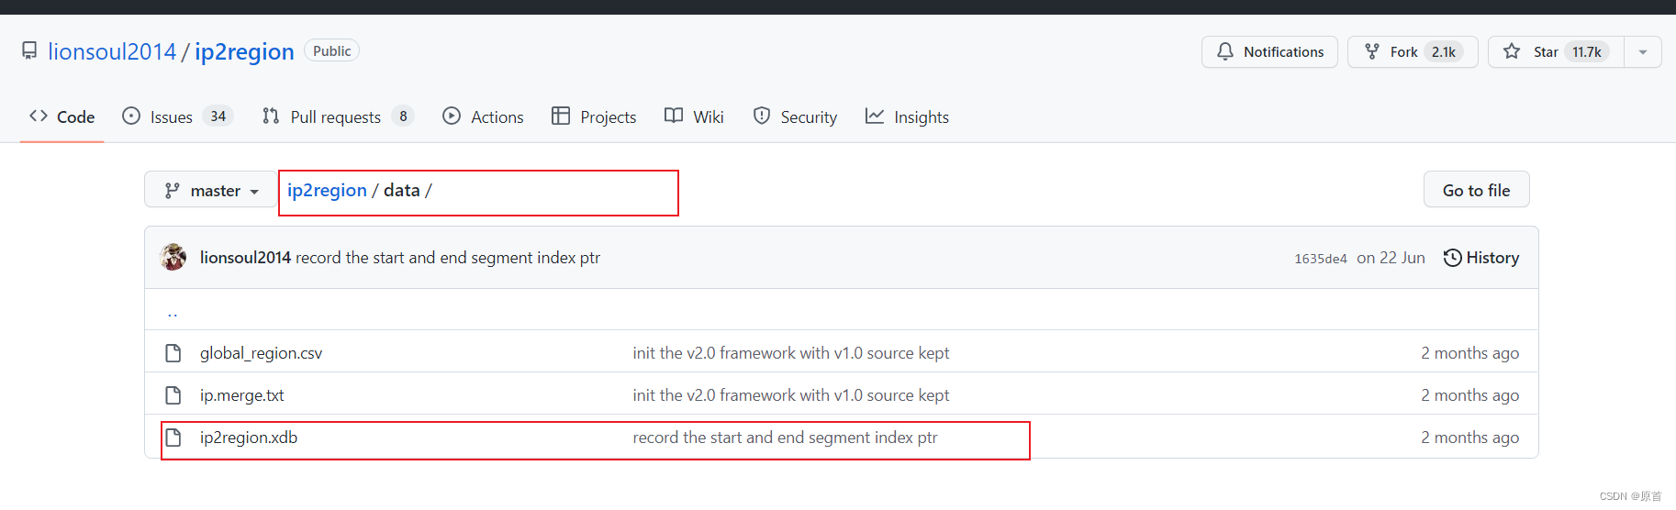
Task: Open the commit message for ip.merge.txt
Action: pos(790,395)
